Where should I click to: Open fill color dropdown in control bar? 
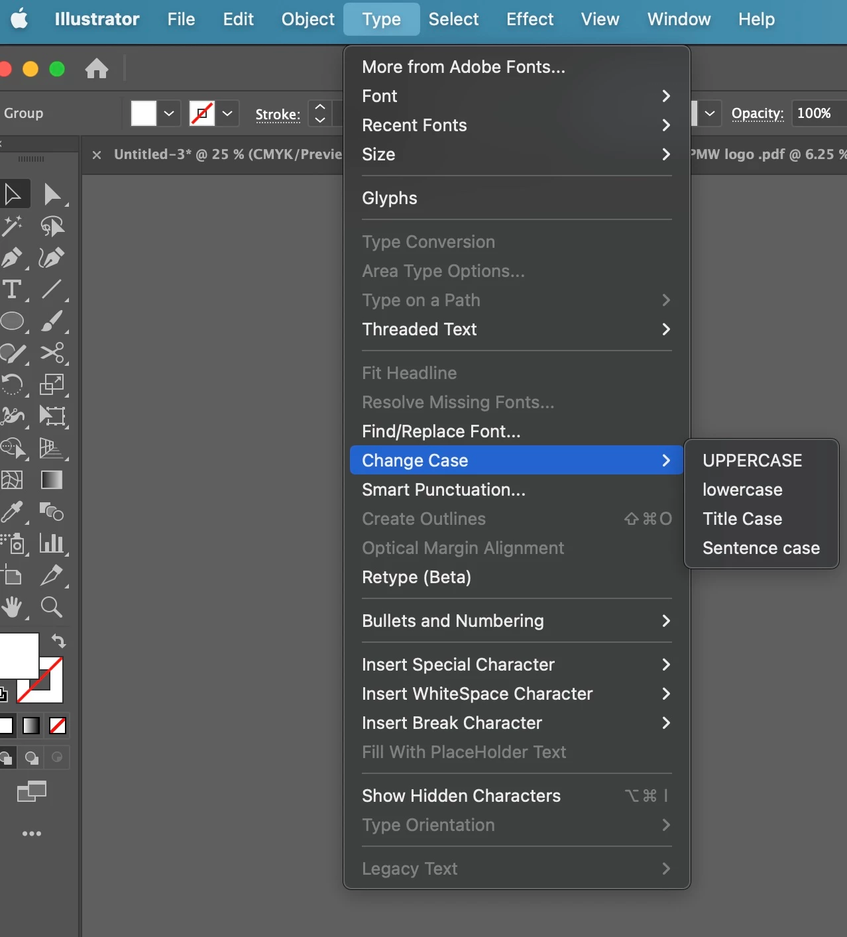169,113
